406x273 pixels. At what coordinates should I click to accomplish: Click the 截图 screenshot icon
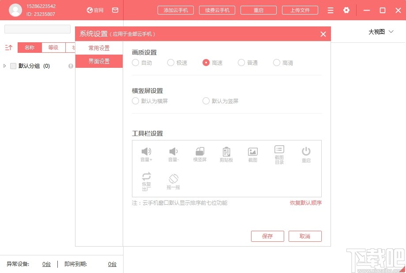click(252, 153)
